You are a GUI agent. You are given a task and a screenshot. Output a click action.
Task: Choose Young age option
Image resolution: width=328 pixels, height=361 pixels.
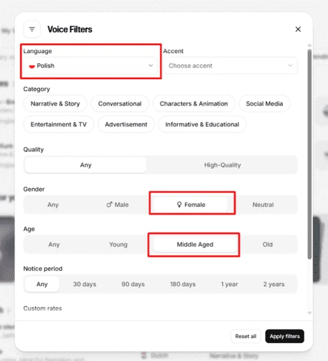pyautogui.click(x=118, y=244)
